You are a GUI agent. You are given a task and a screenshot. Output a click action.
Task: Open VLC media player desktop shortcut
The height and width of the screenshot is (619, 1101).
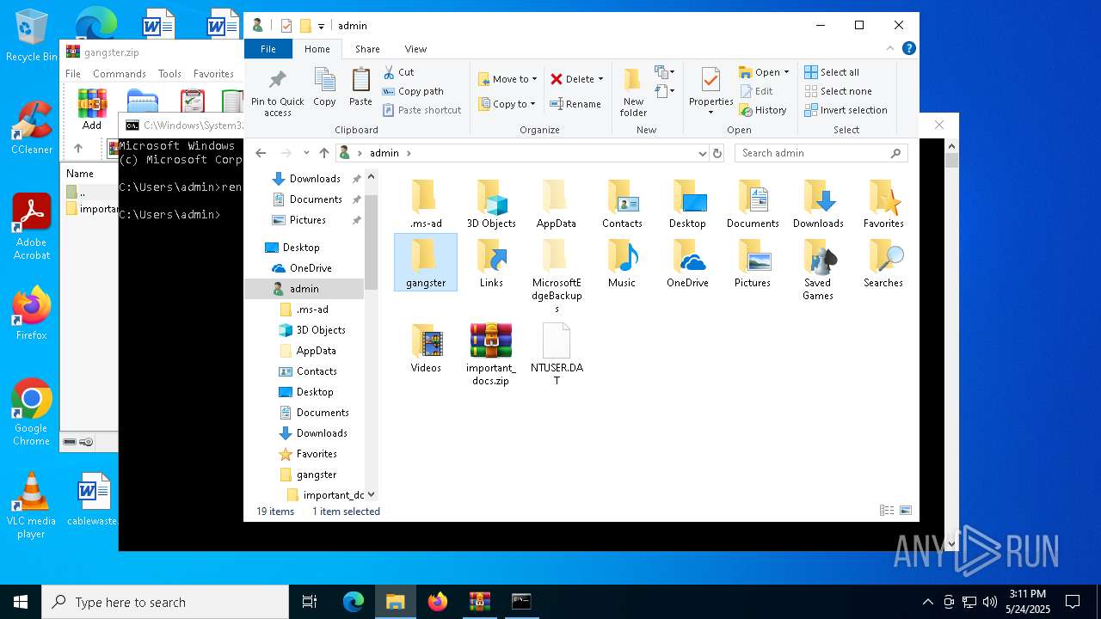coord(31,506)
